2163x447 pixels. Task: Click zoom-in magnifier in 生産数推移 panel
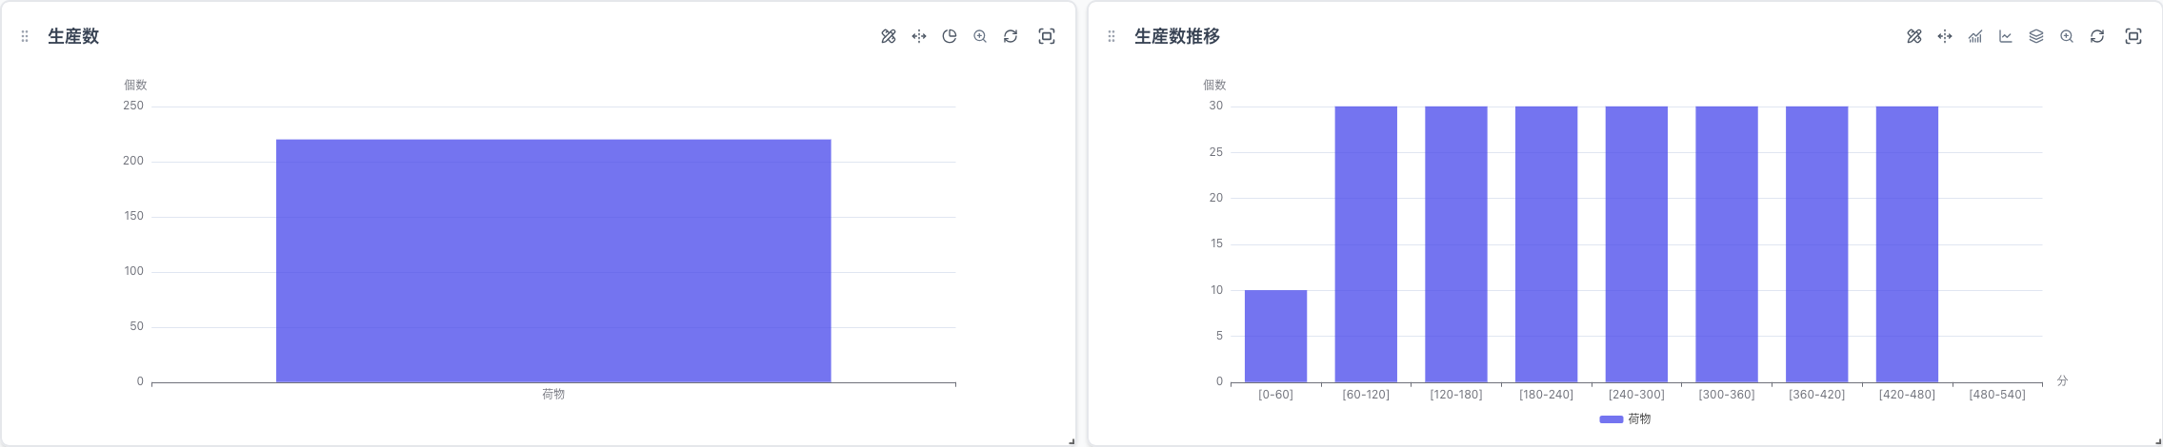coord(2066,36)
